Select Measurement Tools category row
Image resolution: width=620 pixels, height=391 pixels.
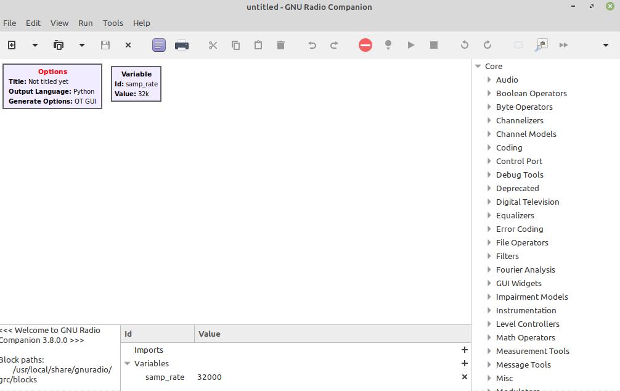click(x=545, y=351)
